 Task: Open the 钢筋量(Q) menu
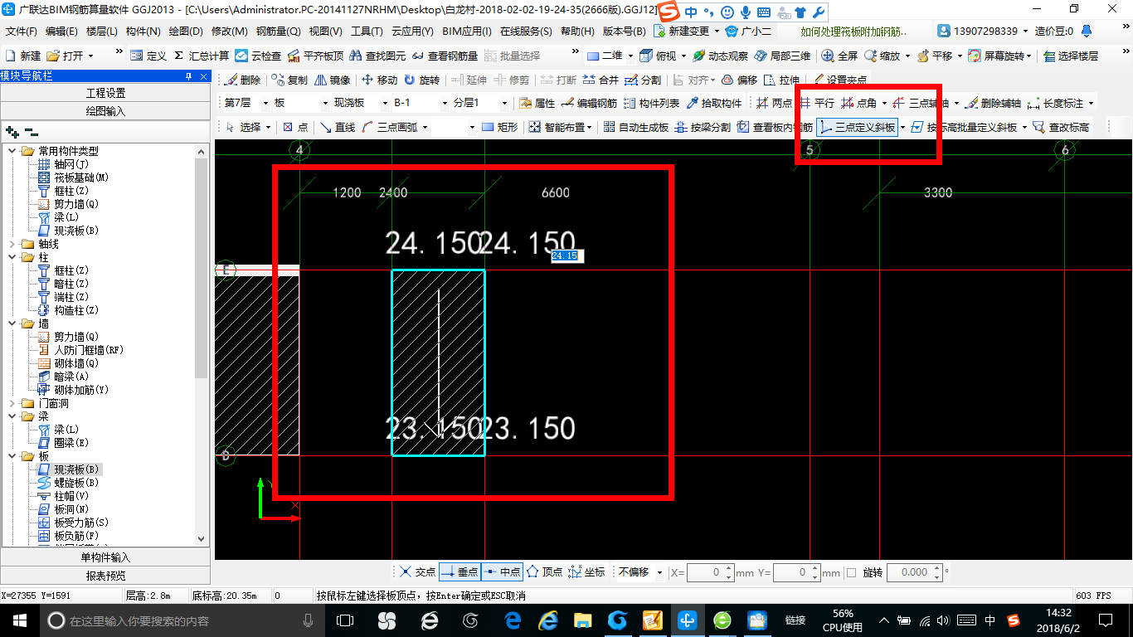tap(278, 32)
